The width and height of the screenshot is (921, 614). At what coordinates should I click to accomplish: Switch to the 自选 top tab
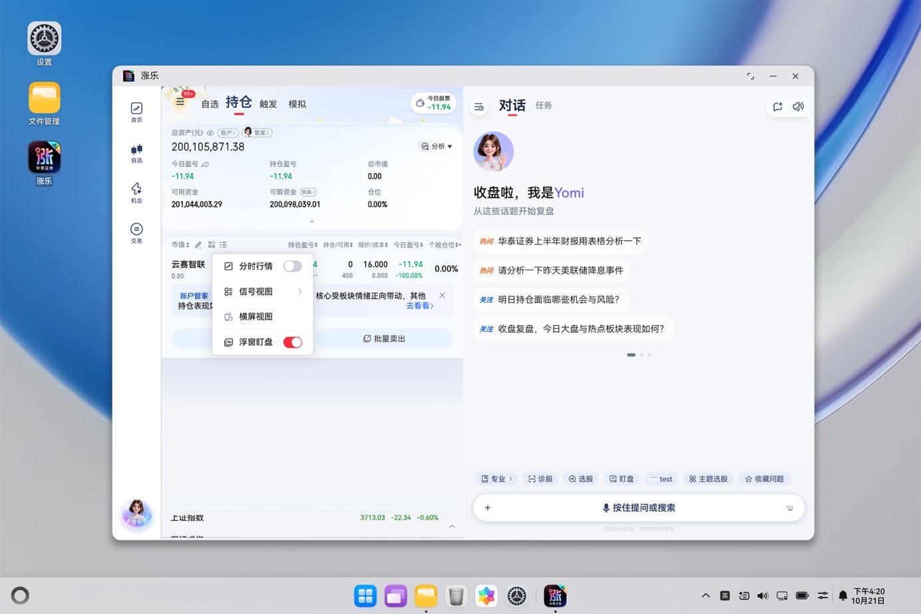(210, 104)
